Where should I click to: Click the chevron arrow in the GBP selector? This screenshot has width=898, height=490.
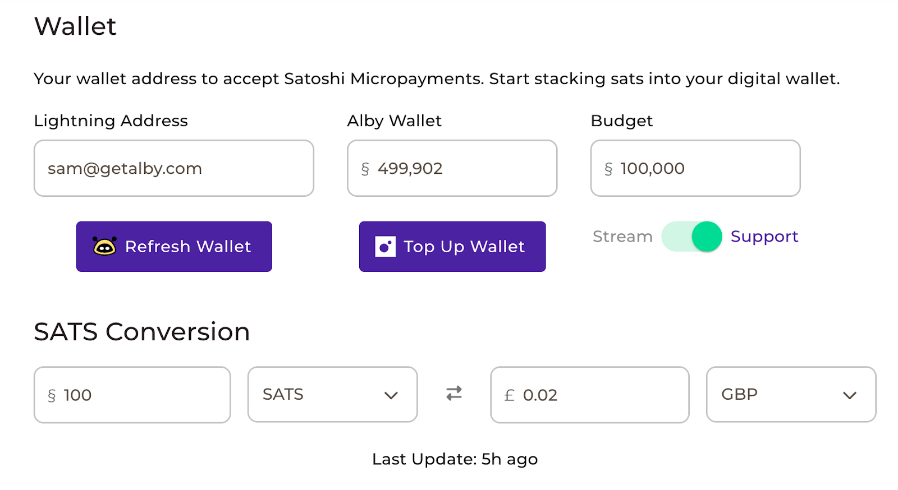point(850,396)
